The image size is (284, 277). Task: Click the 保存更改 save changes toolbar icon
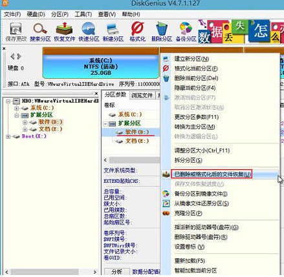point(16,32)
